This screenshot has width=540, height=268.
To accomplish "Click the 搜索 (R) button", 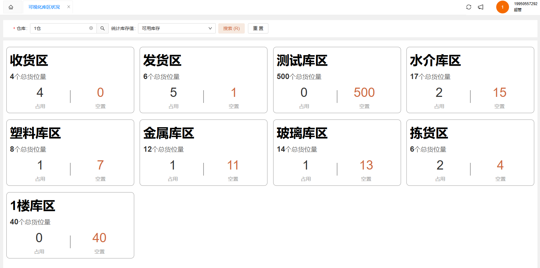I will (x=231, y=28).
